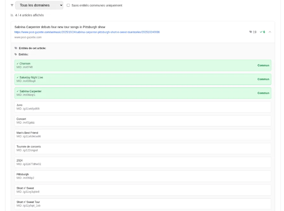Click the chart icon beside articles affichés
Image resolution: width=284 pixels, height=211 pixels.
coord(12,15)
